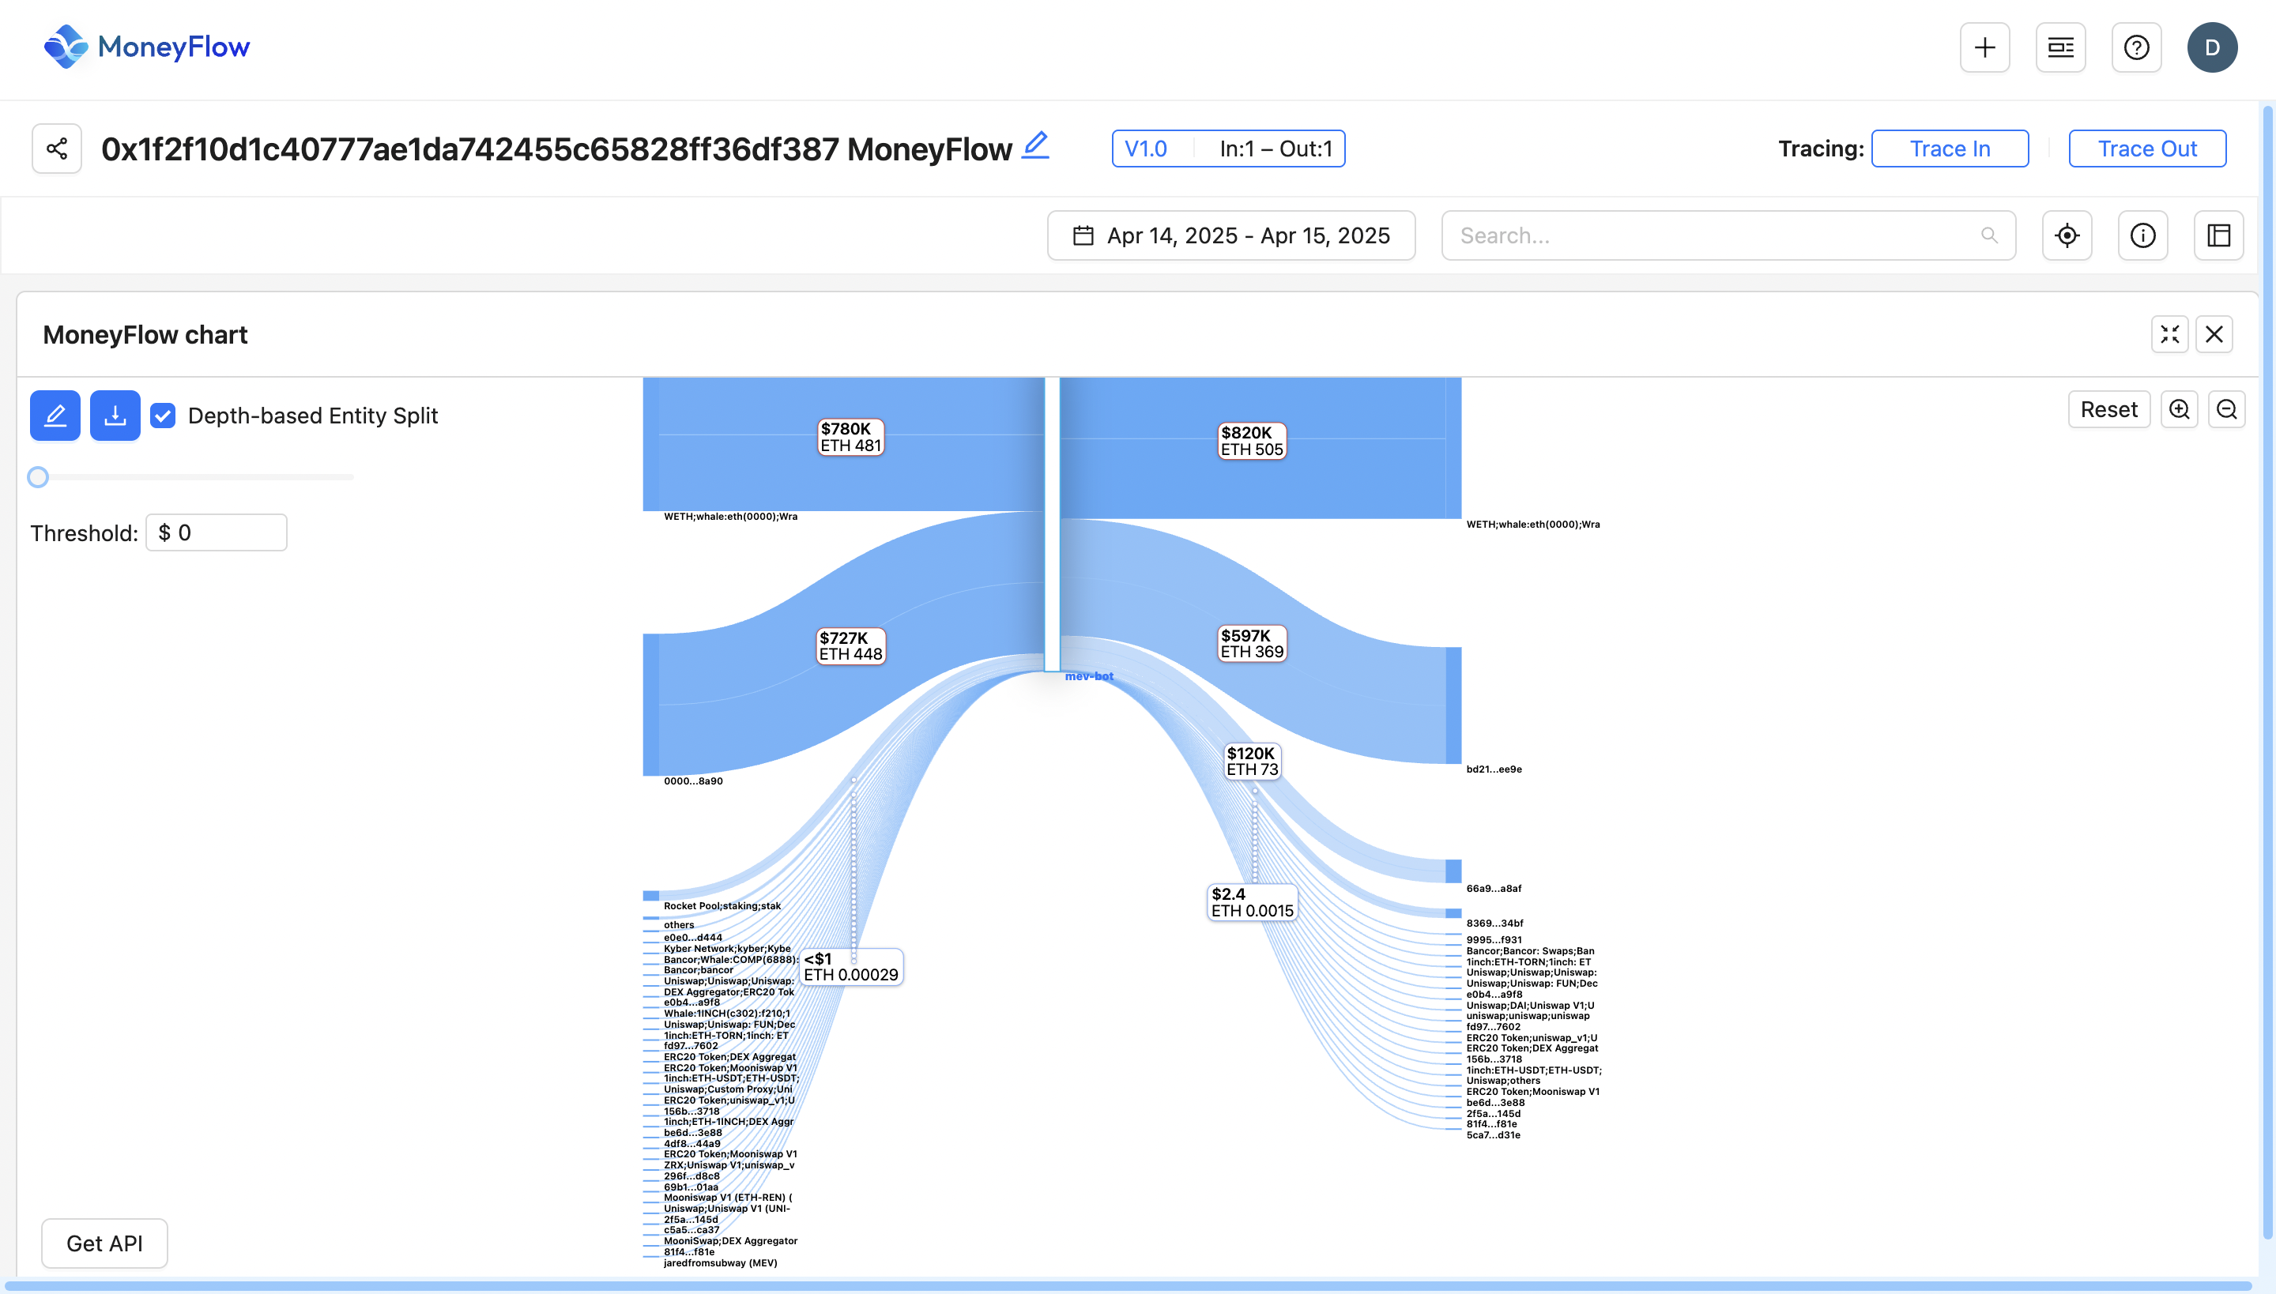Screen dimensions: 2276x1294
Task: Click the bd21...ee9e destination node label
Action: (1494, 769)
